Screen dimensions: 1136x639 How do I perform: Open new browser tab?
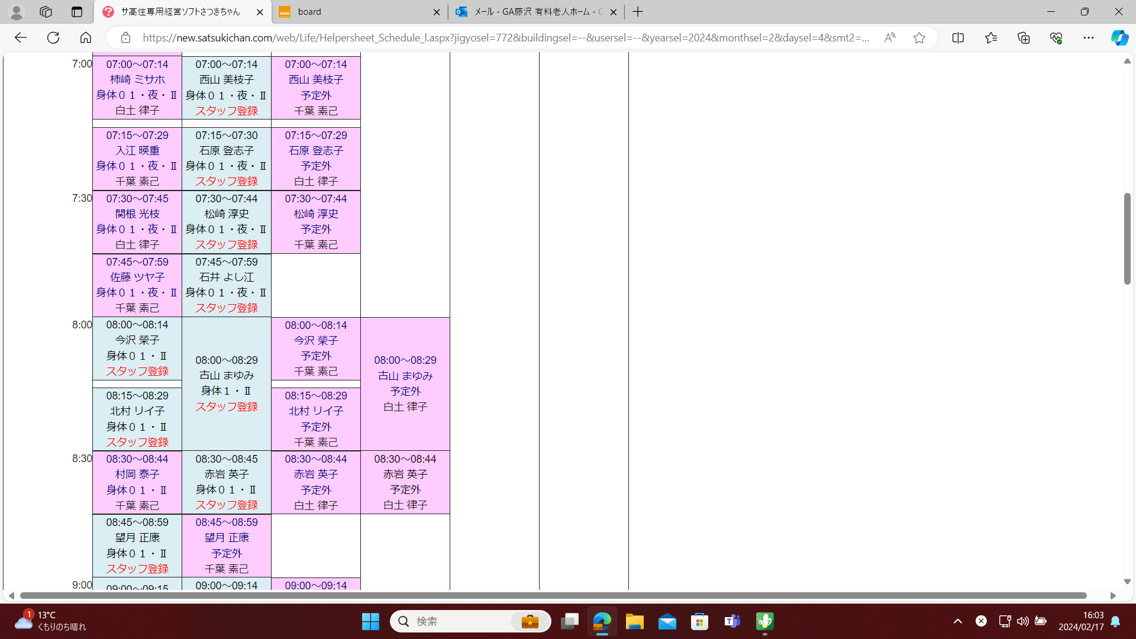638,12
